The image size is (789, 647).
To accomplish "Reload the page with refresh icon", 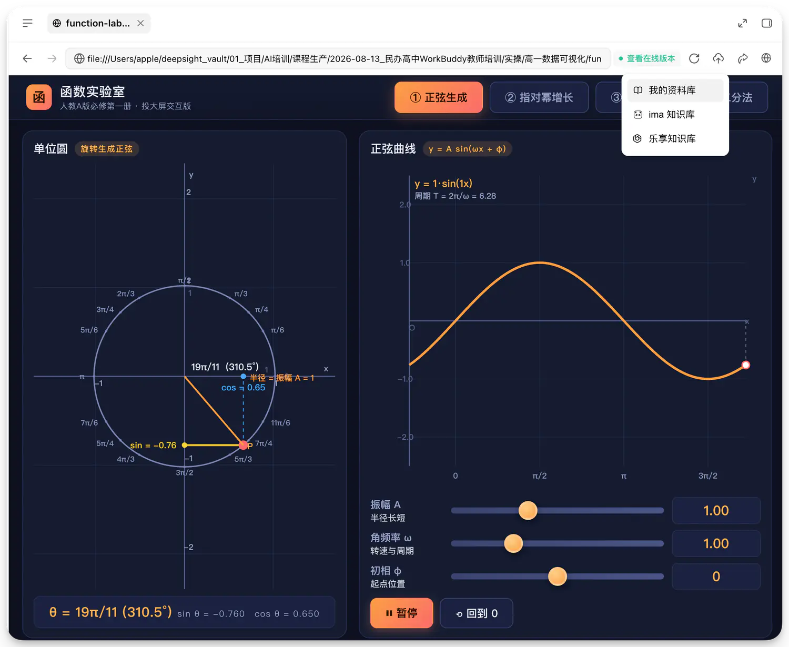I will tap(694, 58).
